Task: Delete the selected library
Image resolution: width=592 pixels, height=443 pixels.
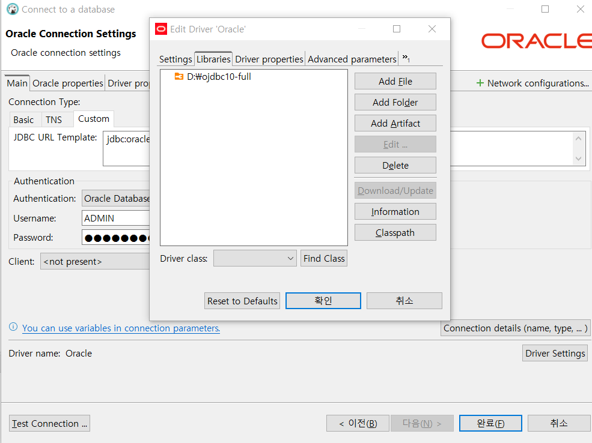Action: pos(395,166)
